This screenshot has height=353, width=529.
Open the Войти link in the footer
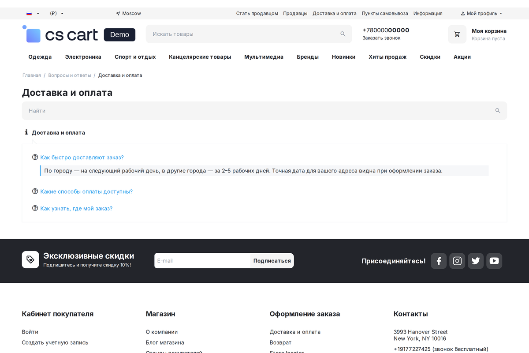point(30,332)
